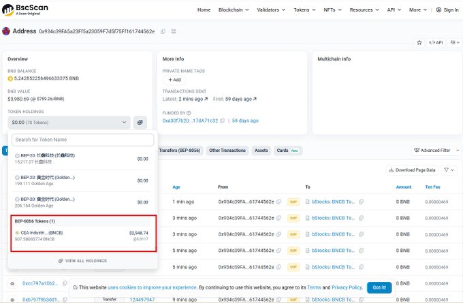Click Download Page Data

(x=412, y=170)
